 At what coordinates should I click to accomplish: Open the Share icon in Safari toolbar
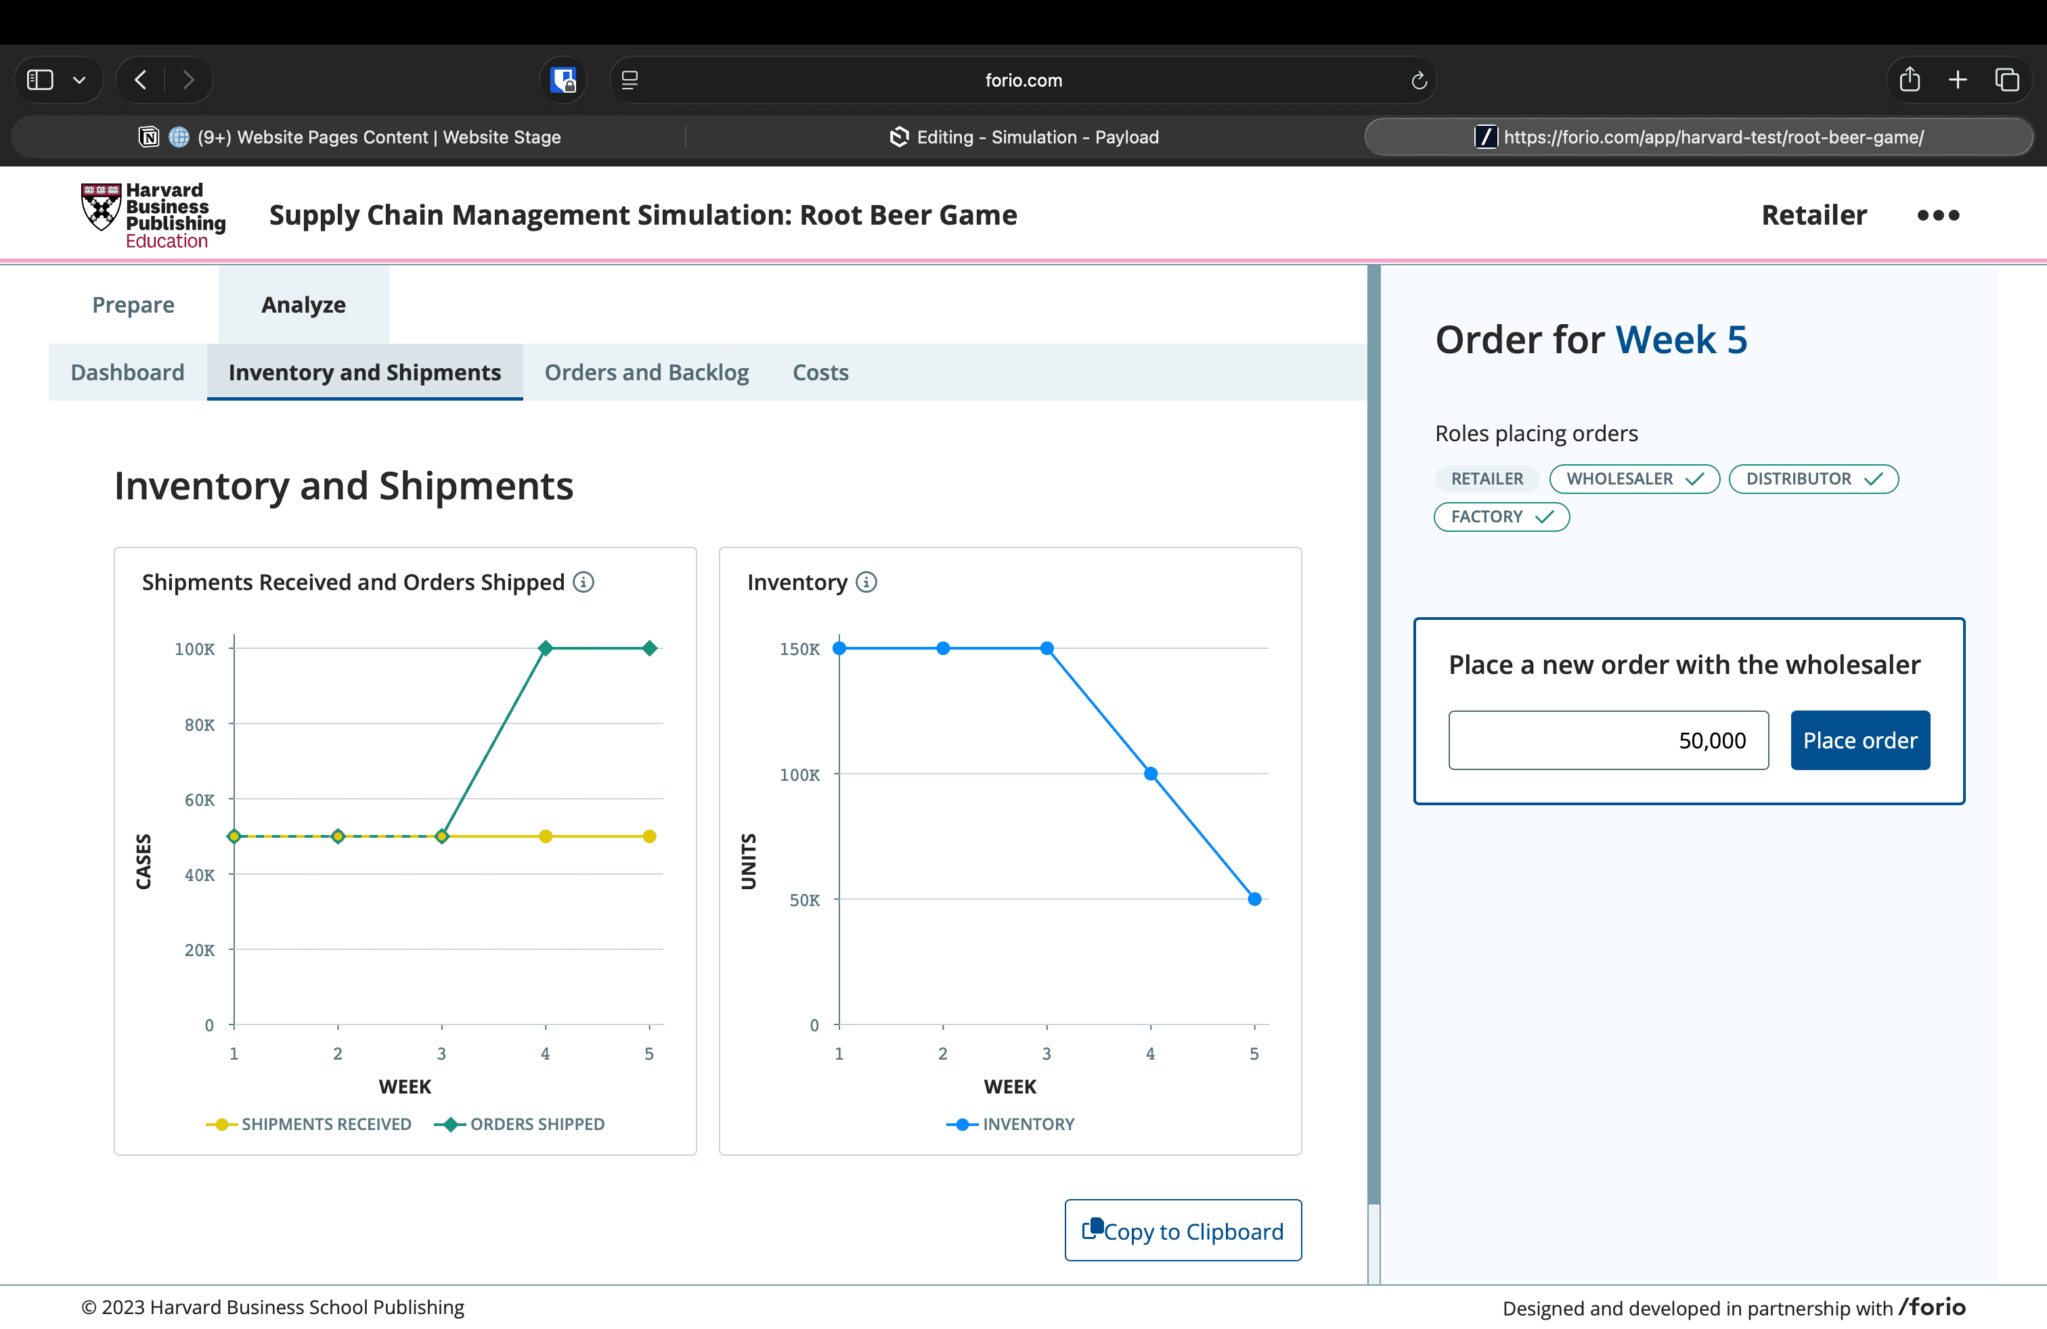pyautogui.click(x=1910, y=79)
